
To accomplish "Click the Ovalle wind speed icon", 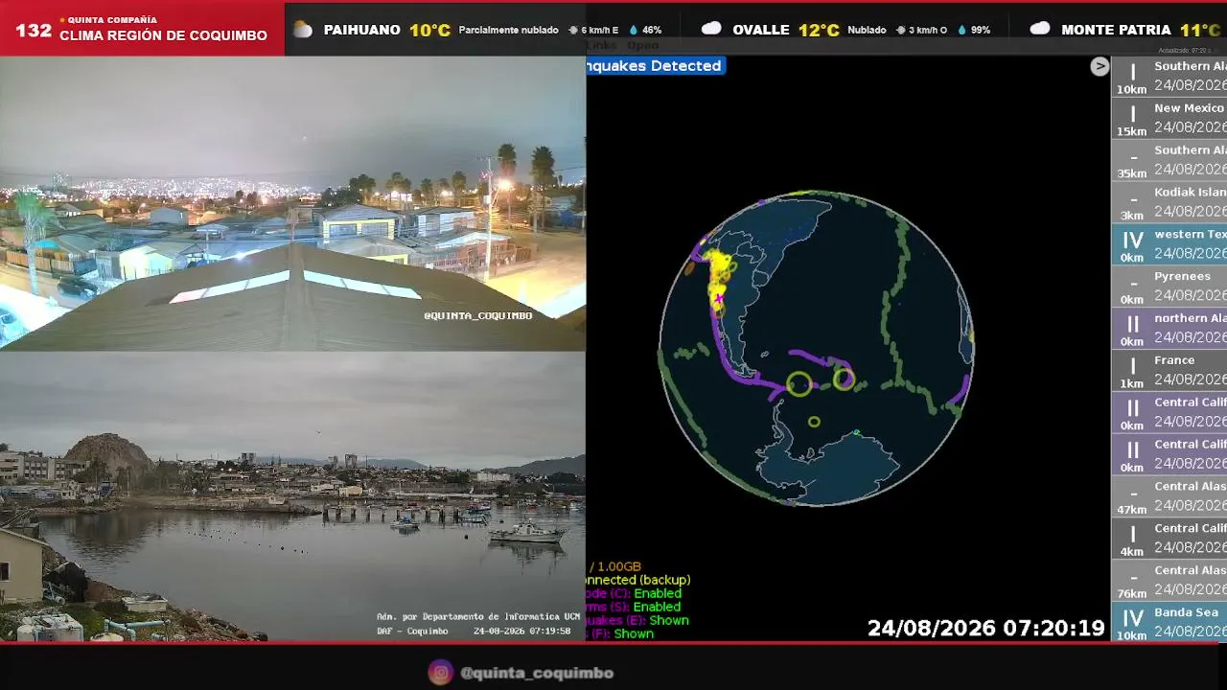I will point(900,31).
